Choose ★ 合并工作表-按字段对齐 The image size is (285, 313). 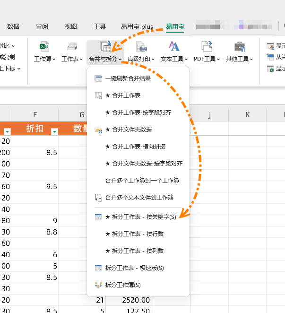pyautogui.click(x=138, y=113)
